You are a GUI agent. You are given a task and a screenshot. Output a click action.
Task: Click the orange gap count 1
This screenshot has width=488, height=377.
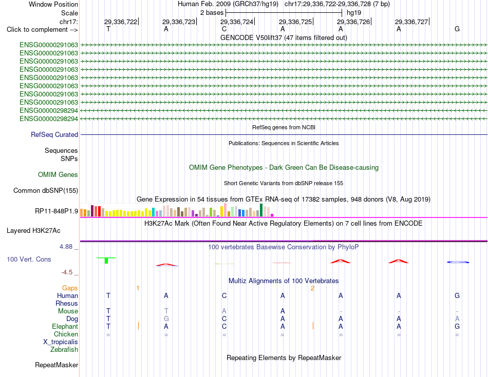(138, 288)
